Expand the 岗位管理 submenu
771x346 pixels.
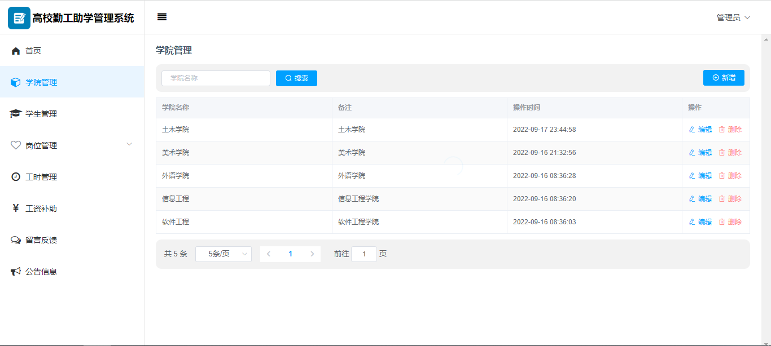(72, 145)
